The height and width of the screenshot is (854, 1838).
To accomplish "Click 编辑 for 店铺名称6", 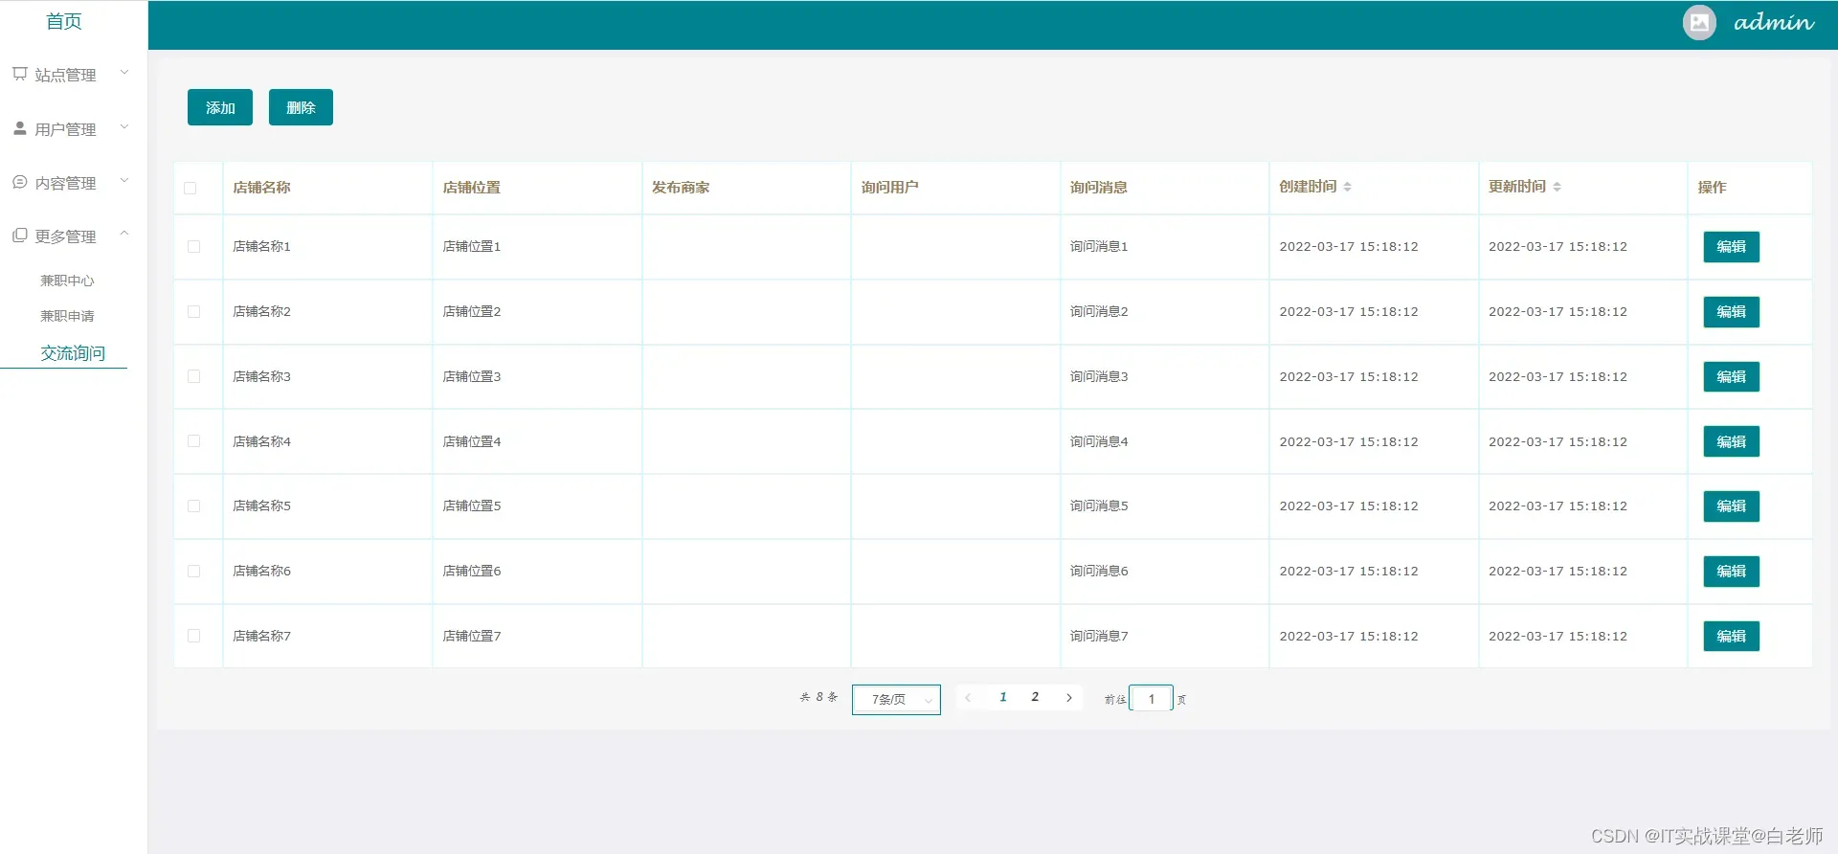I will [x=1731, y=572].
